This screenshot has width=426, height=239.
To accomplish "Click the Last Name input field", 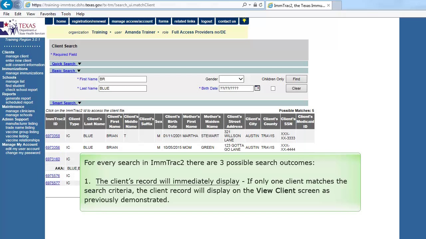I will coord(122,88).
